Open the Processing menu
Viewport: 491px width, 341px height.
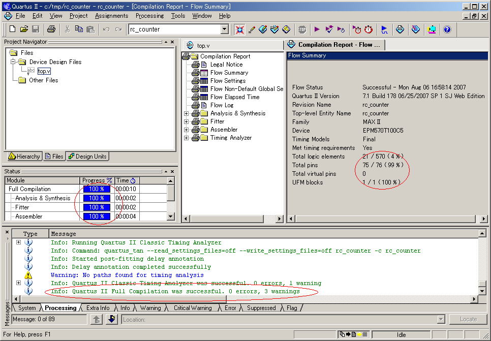click(149, 16)
